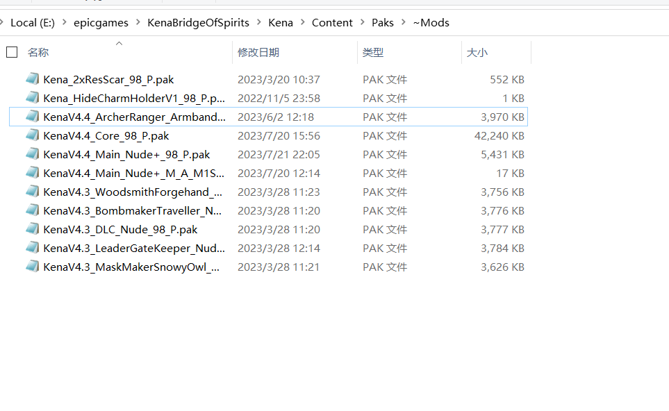This screenshot has width=669, height=411.
Task: Select file name KenaV4.3_DLC_Nude_98_P.pak
Action: (x=120, y=230)
